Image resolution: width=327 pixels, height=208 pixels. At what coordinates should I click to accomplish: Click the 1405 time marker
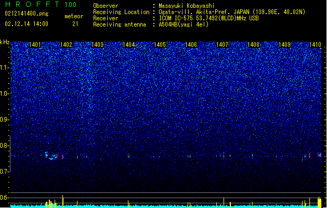click(x=160, y=45)
